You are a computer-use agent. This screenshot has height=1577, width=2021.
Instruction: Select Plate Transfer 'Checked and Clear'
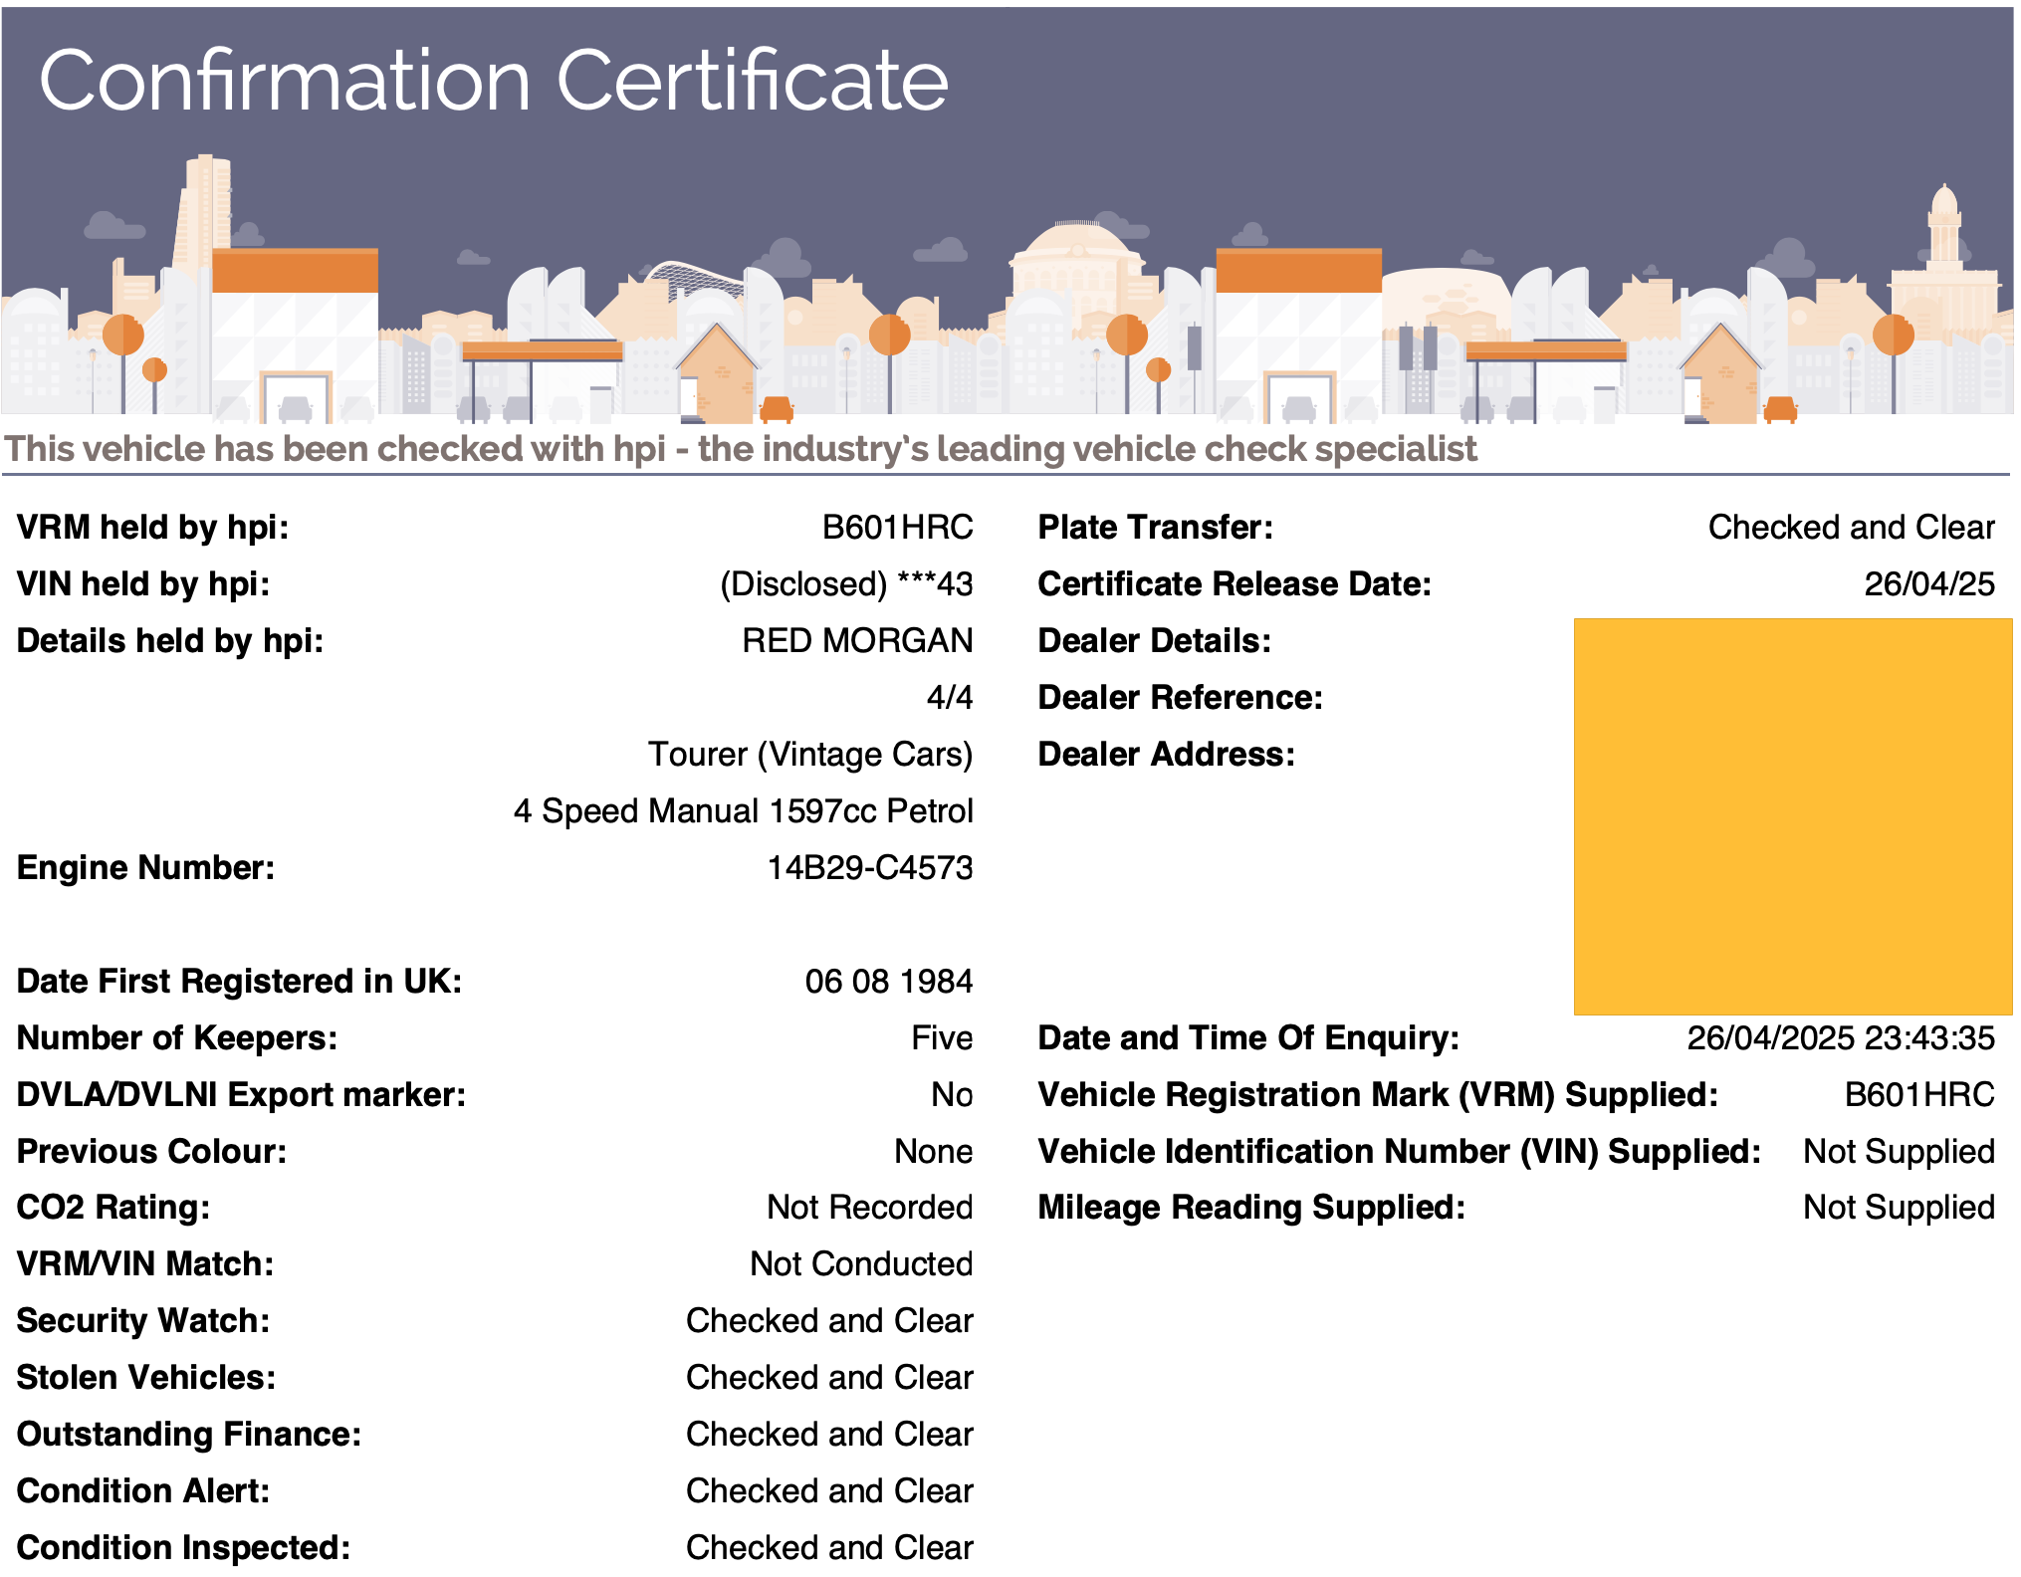click(x=1851, y=527)
